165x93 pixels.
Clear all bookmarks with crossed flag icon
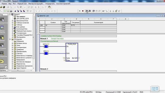(x=24, y=11)
